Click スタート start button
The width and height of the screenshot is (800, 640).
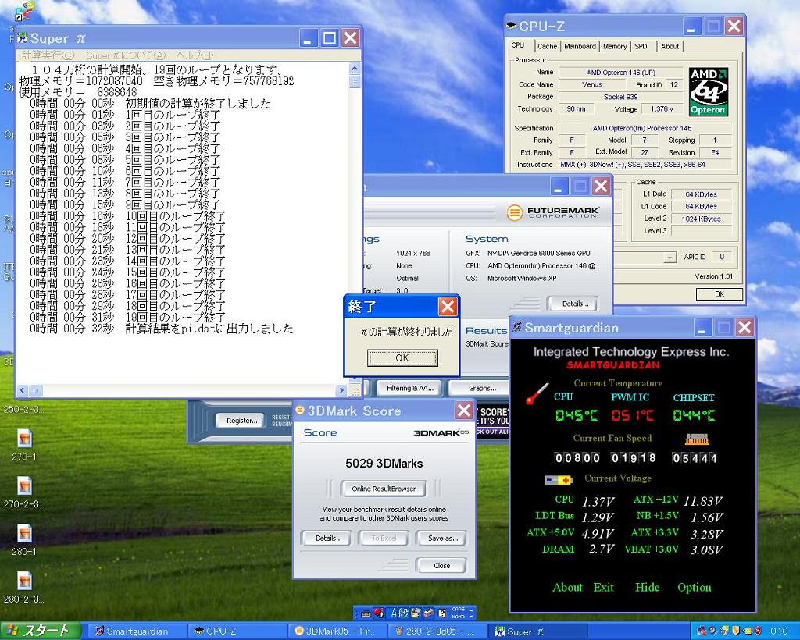(x=41, y=631)
